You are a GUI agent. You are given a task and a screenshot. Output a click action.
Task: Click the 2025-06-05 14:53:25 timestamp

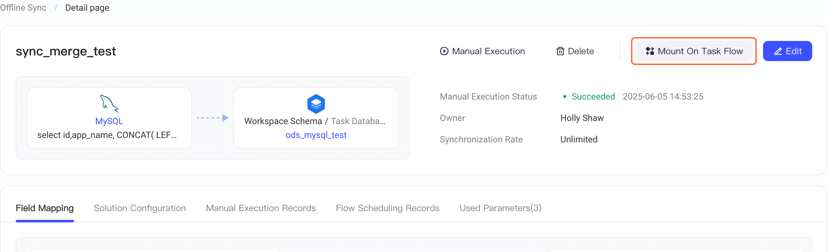pyautogui.click(x=663, y=97)
